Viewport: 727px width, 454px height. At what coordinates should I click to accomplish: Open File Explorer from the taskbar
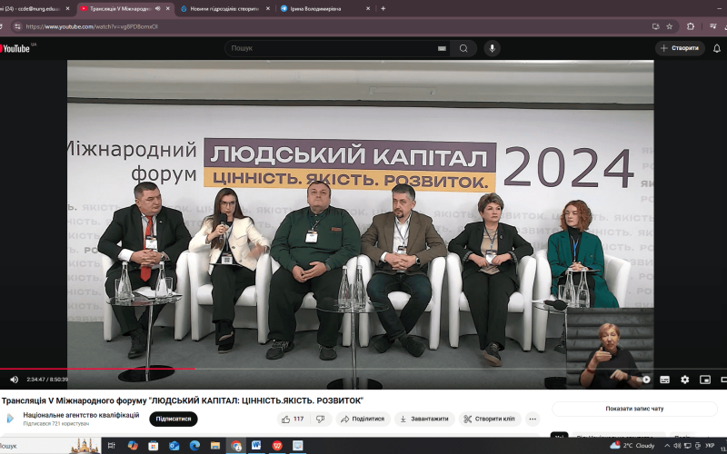click(x=215, y=446)
